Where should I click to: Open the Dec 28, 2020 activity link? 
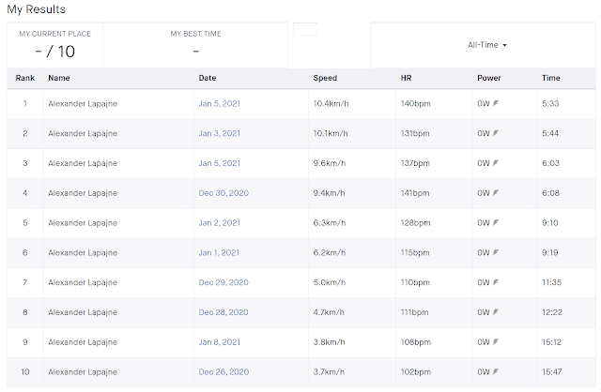(223, 312)
